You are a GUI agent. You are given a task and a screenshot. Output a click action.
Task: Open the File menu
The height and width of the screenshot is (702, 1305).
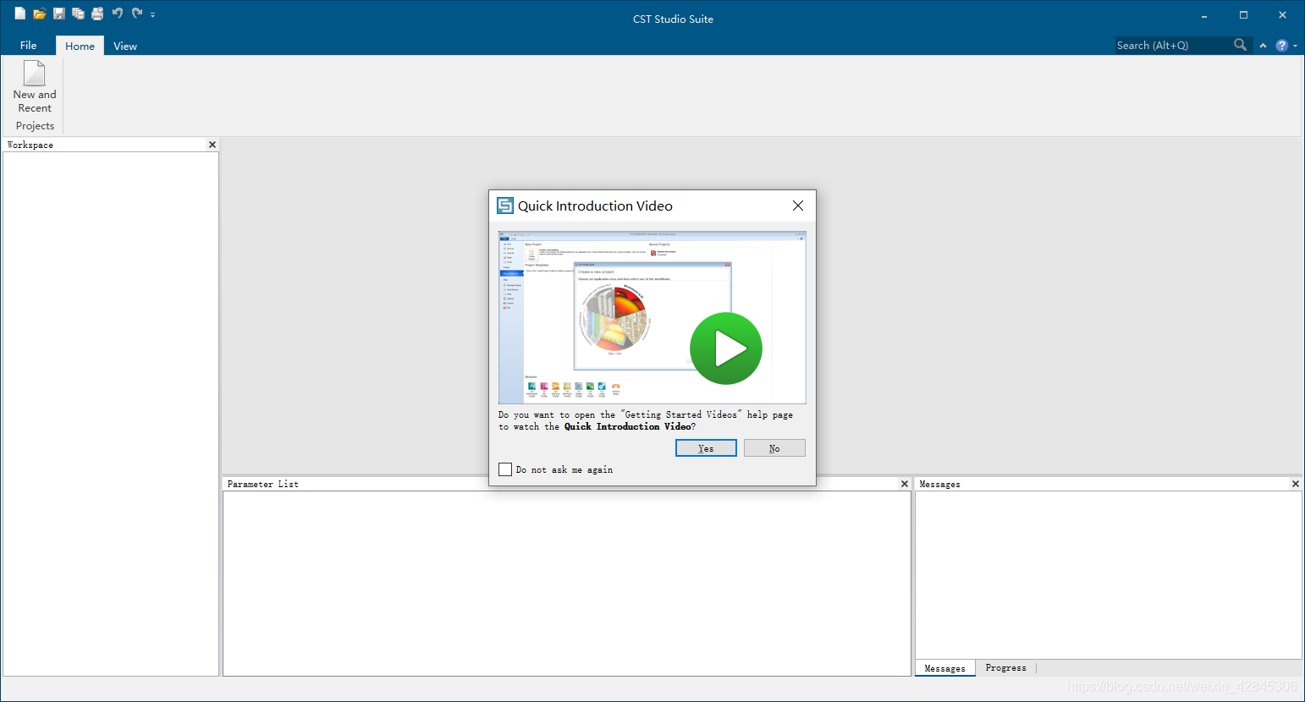coord(29,46)
